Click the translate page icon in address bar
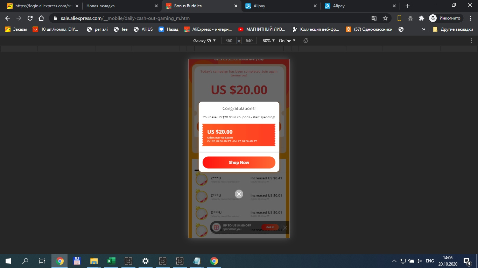Image resolution: width=478 pixels, height=268 pixels. tap(374, 18)
